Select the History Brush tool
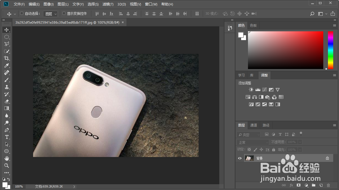The width and height of the screenshot is (339, 190). (7, 94)
